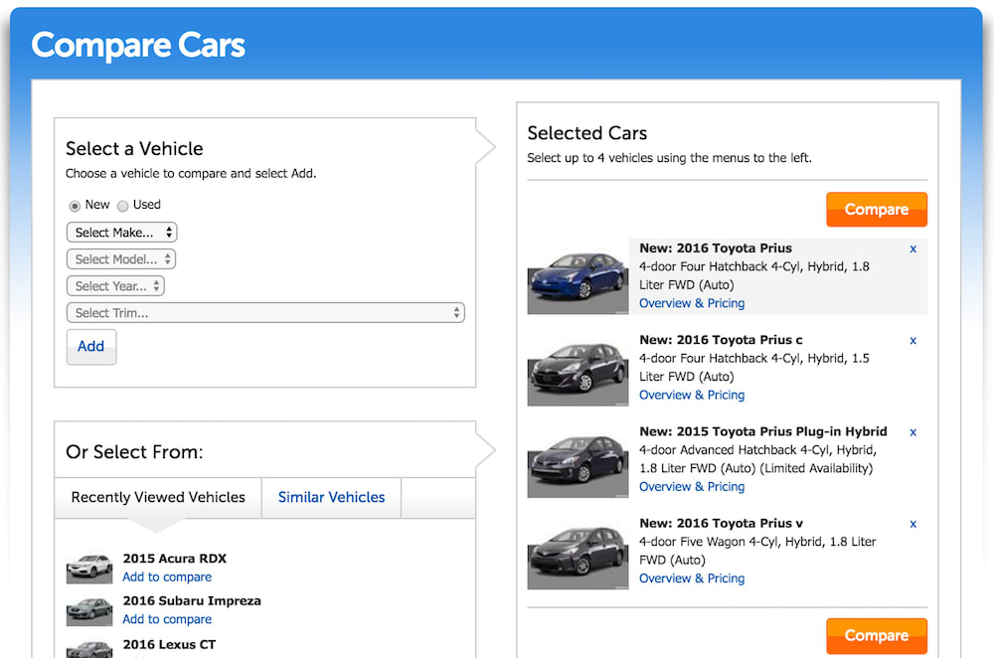Click the blue 2016 Toyota Prius thumbnail
994x658 pixels.
(578, 279)
